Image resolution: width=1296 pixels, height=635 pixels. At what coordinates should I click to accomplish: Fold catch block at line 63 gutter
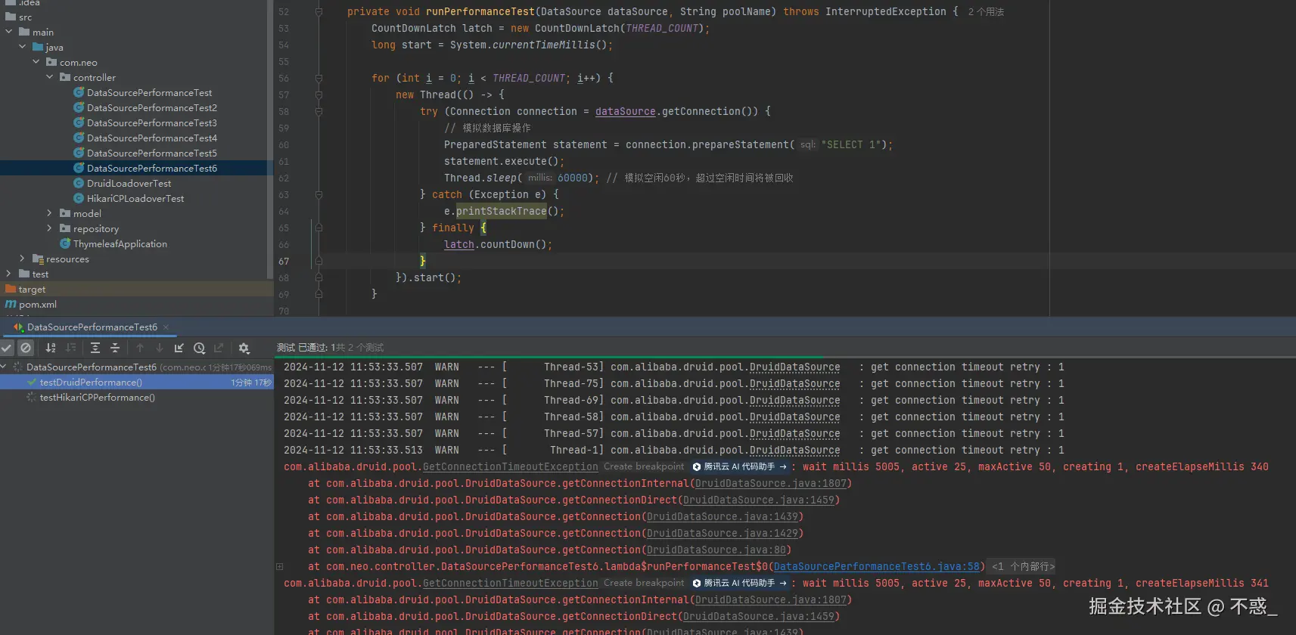(x=319, y=195)
